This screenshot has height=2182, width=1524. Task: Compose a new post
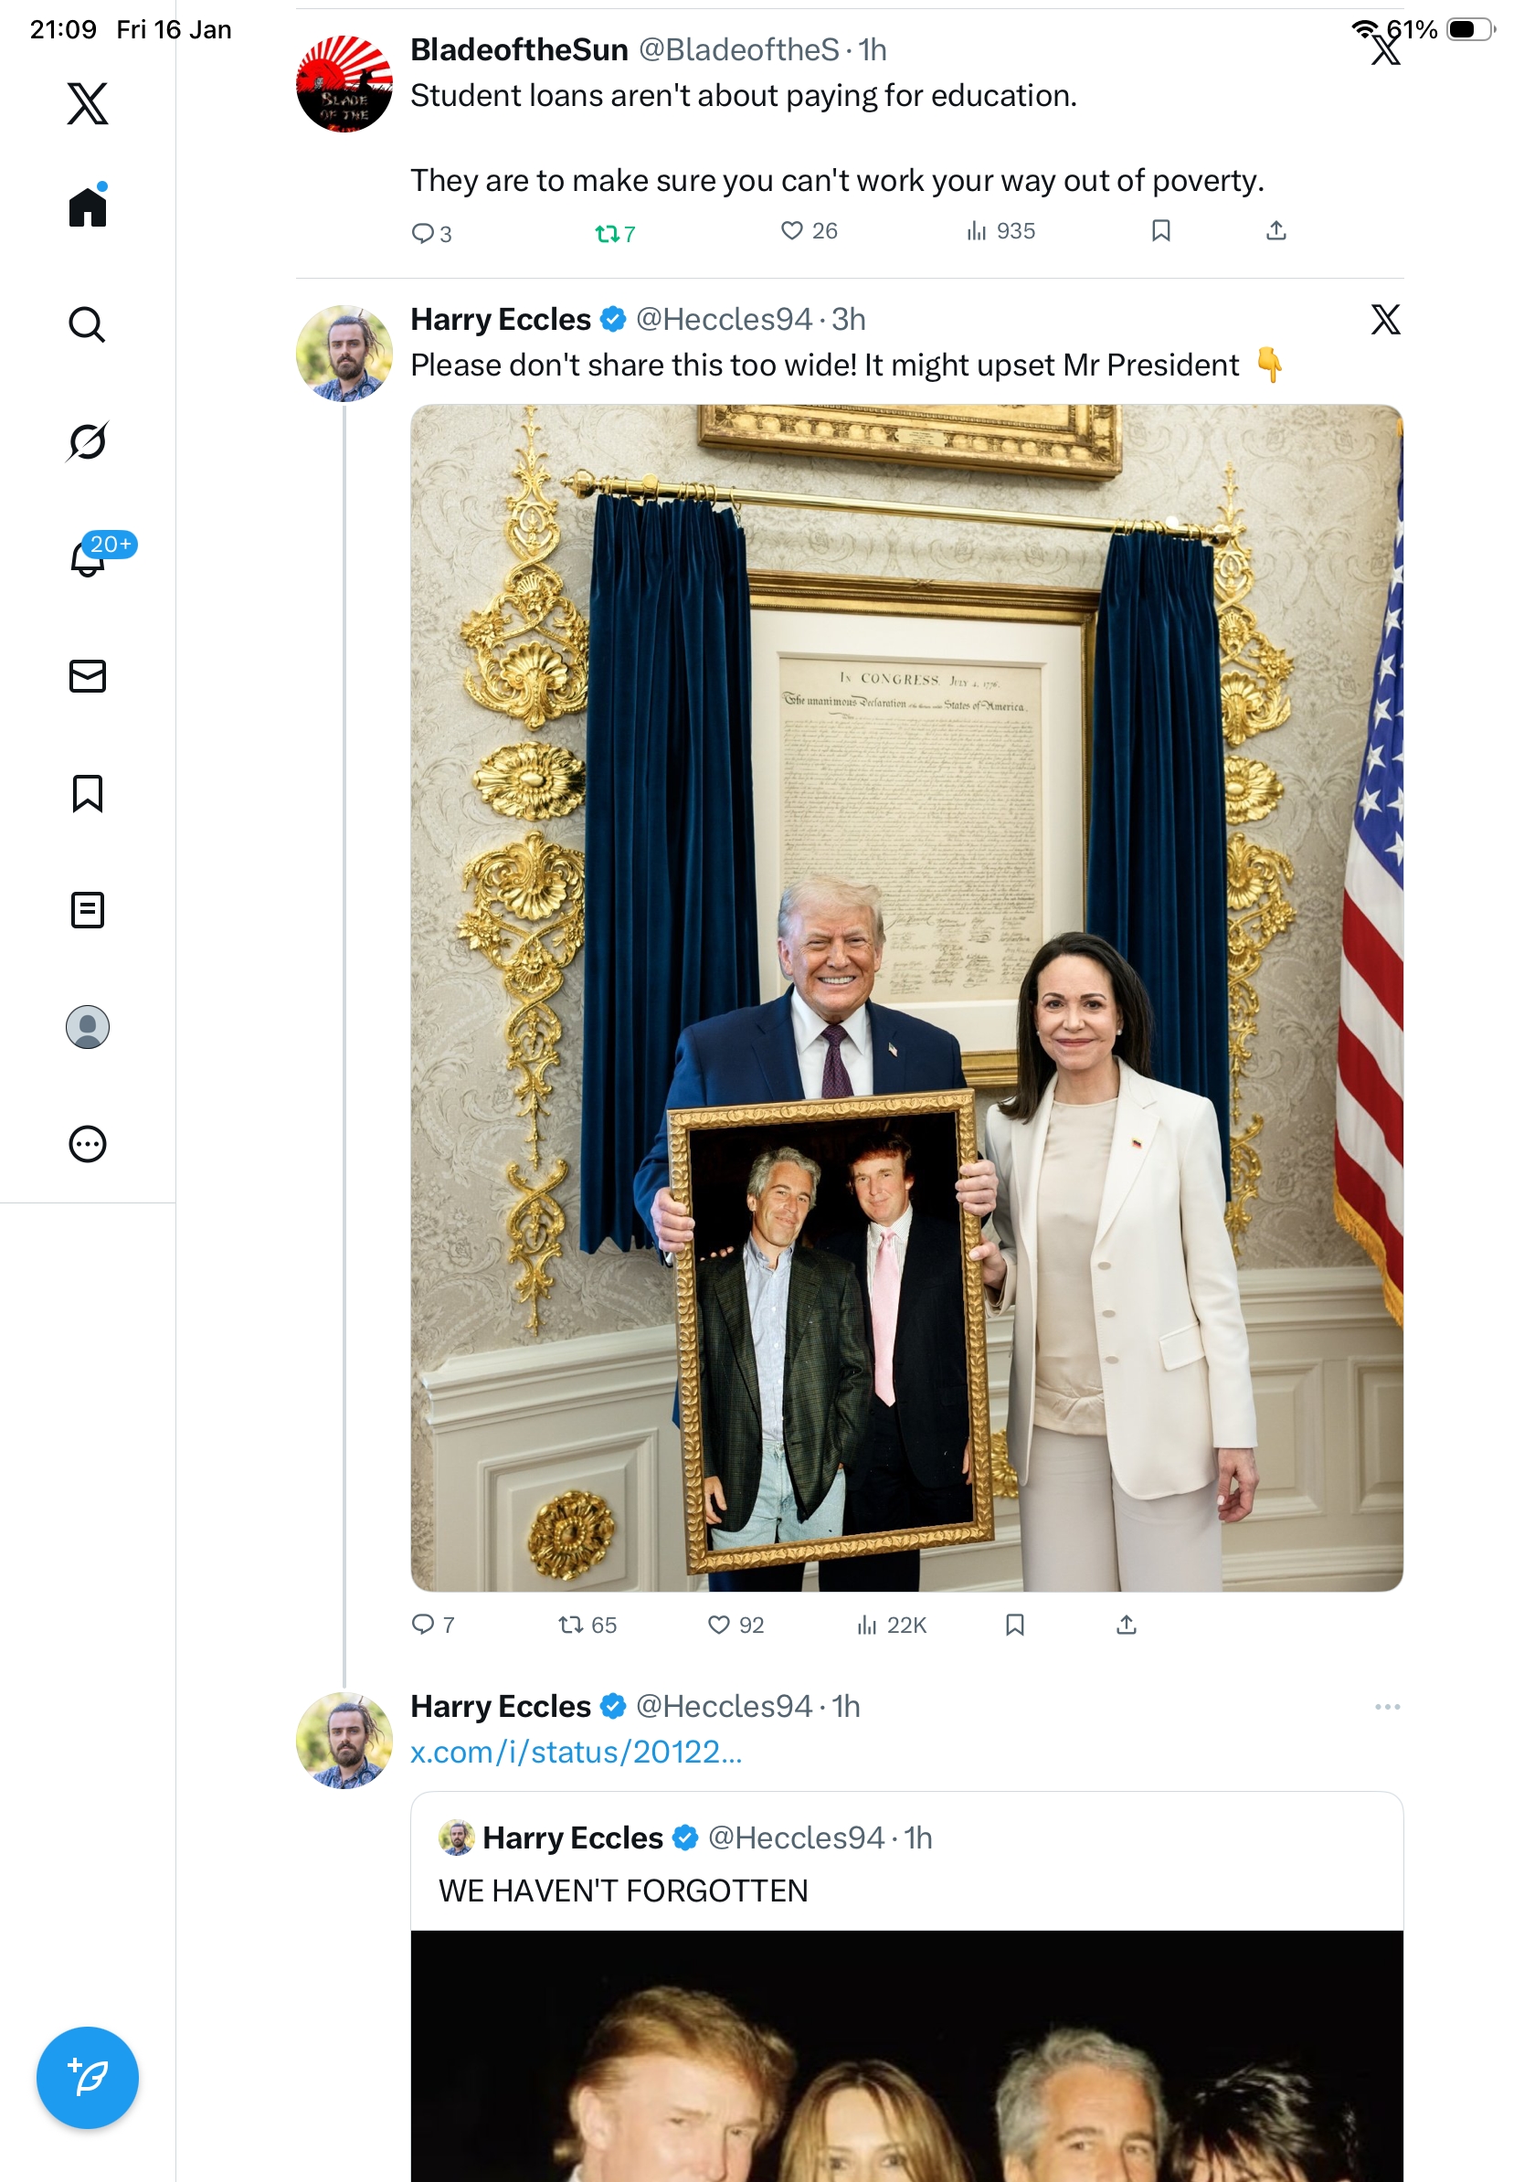tap(88, 2078)
